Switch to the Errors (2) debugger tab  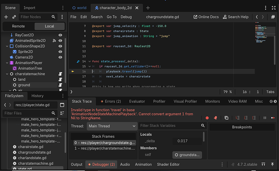(x=111, y=101)
